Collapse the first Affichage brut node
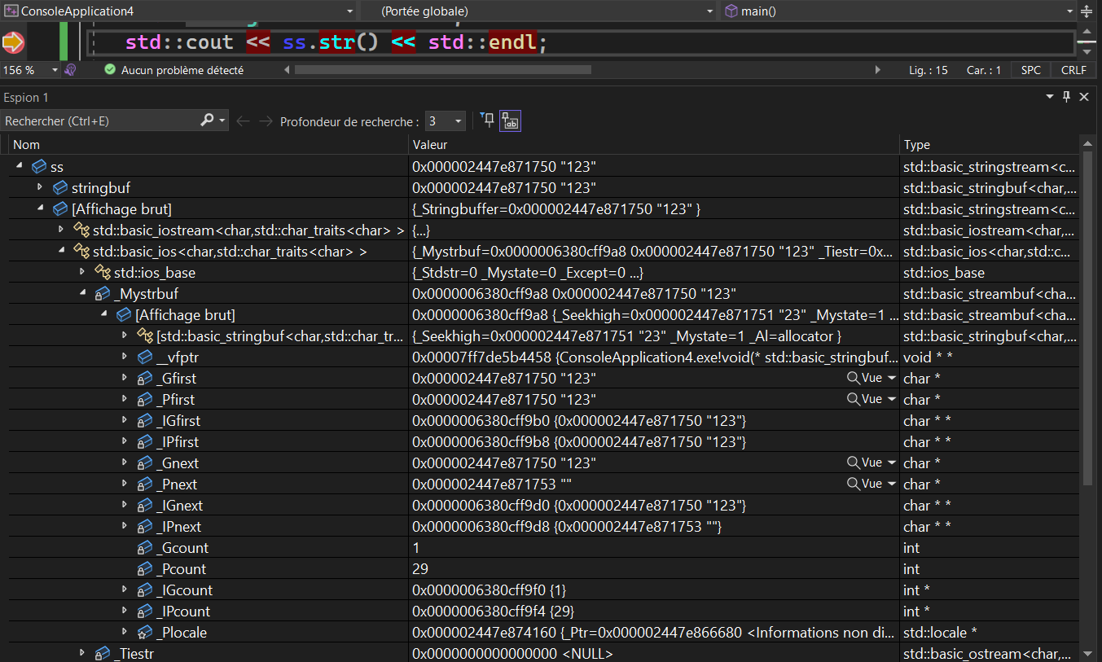This screenshot has height=662, width=1102. (x=40, y=208)
